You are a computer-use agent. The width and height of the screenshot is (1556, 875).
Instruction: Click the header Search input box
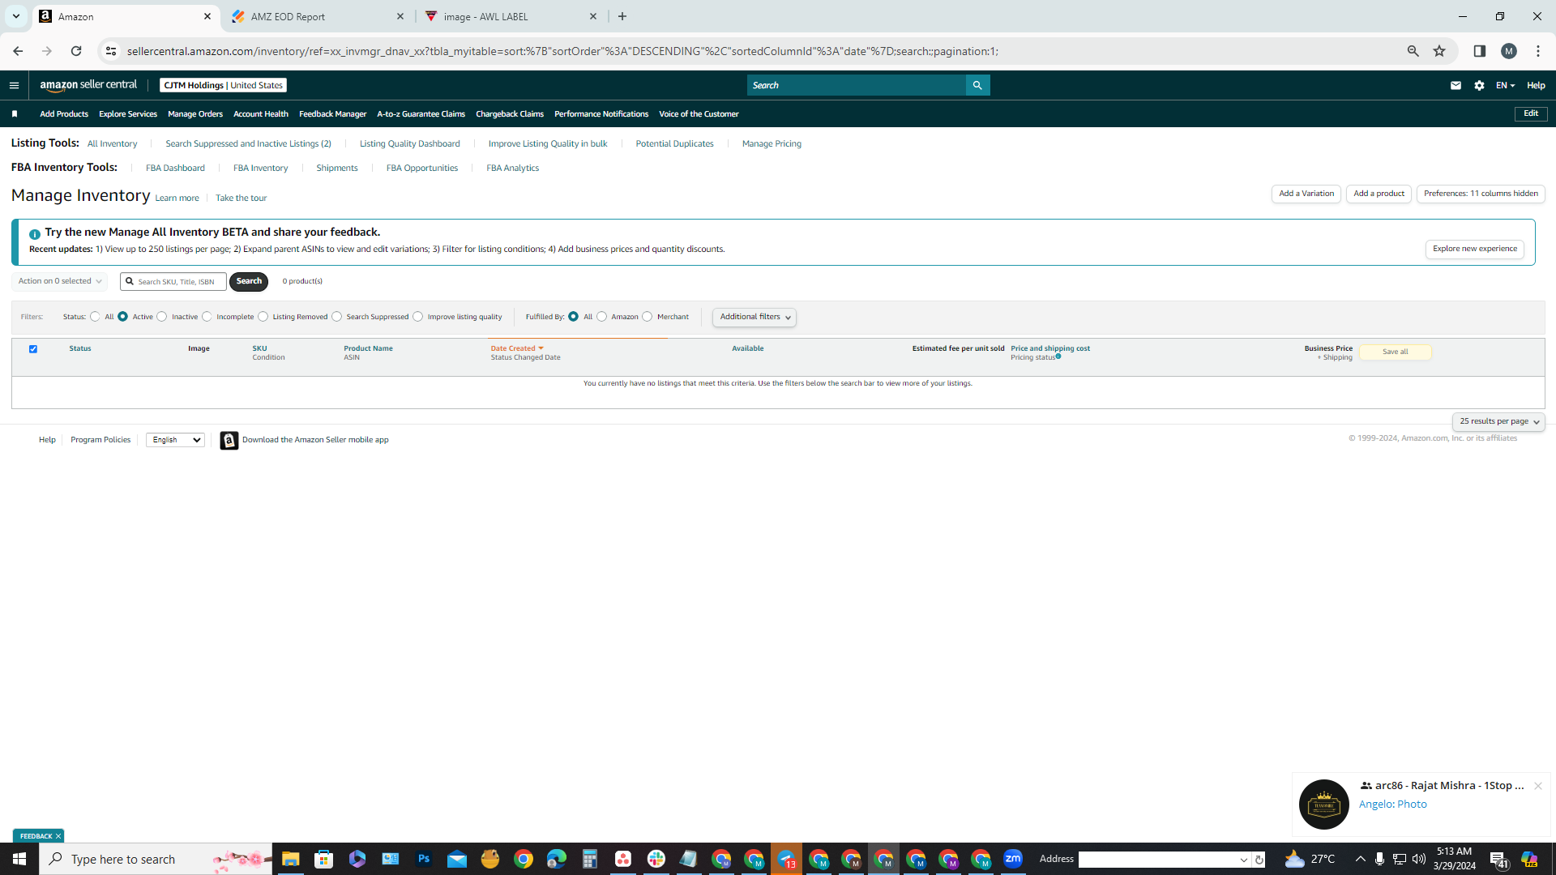(x=857, y=85)
